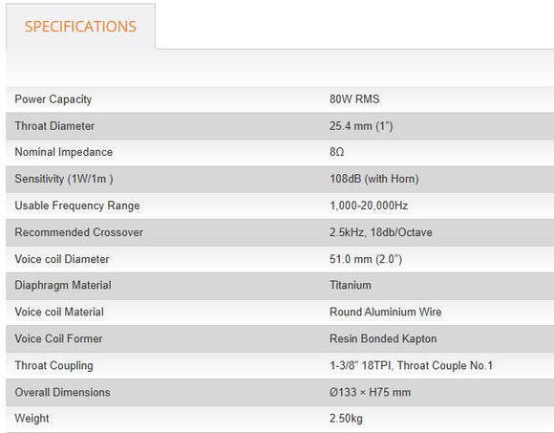Click the Resin Bonded Kapton value
The height and width of the screenshot is (433, 554).
pyautogui.click(x=383, y=338)
